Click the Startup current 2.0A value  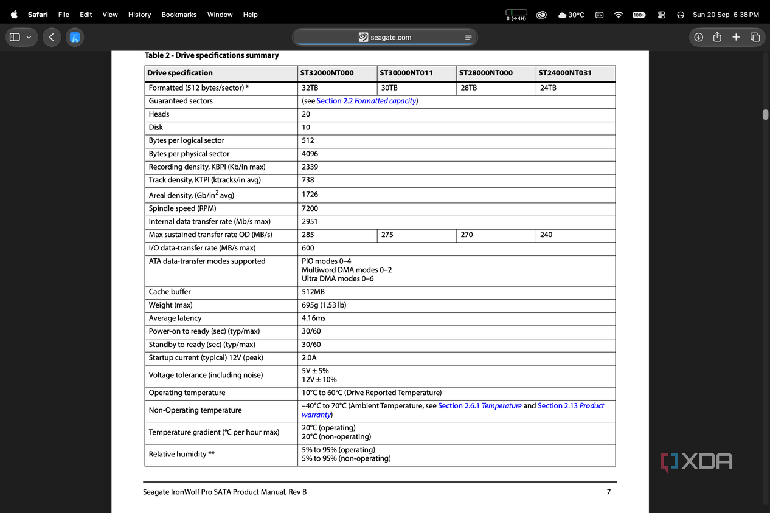(309, 358)
